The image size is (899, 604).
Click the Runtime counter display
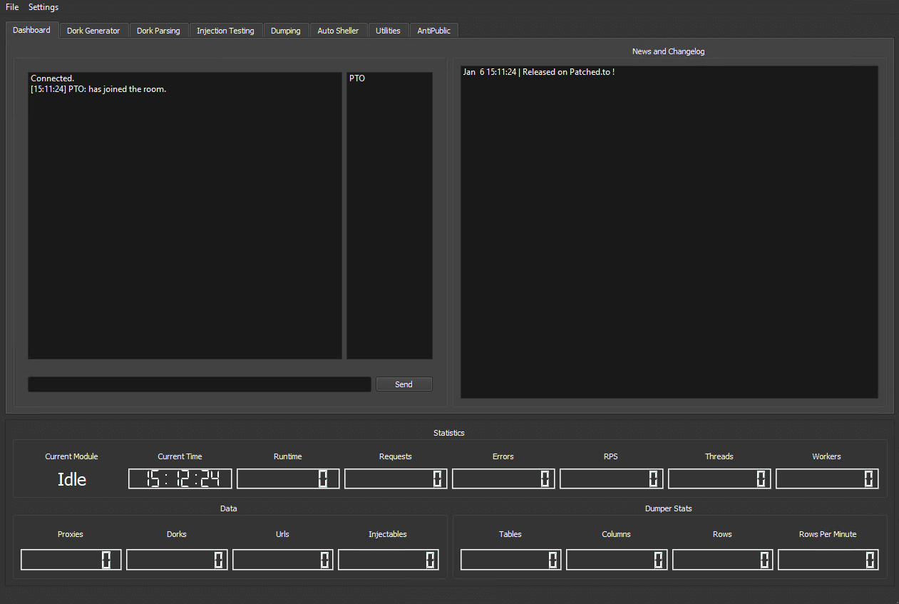(x=287, y=478)
